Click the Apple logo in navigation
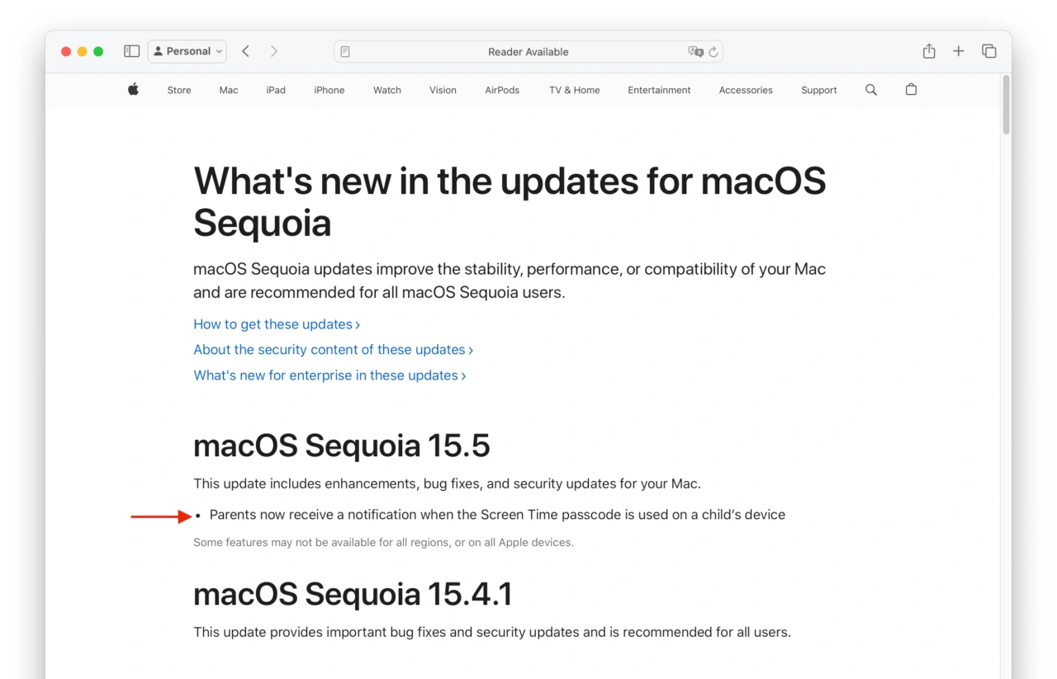This screenshot has width=1057, height=679. click(x=133, y=90)
